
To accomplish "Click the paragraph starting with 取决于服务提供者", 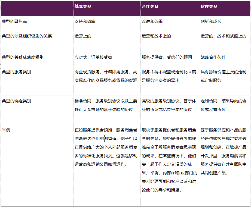I will point(169,160).
